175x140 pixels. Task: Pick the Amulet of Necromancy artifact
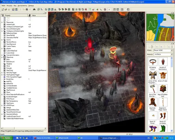(163, 62)
